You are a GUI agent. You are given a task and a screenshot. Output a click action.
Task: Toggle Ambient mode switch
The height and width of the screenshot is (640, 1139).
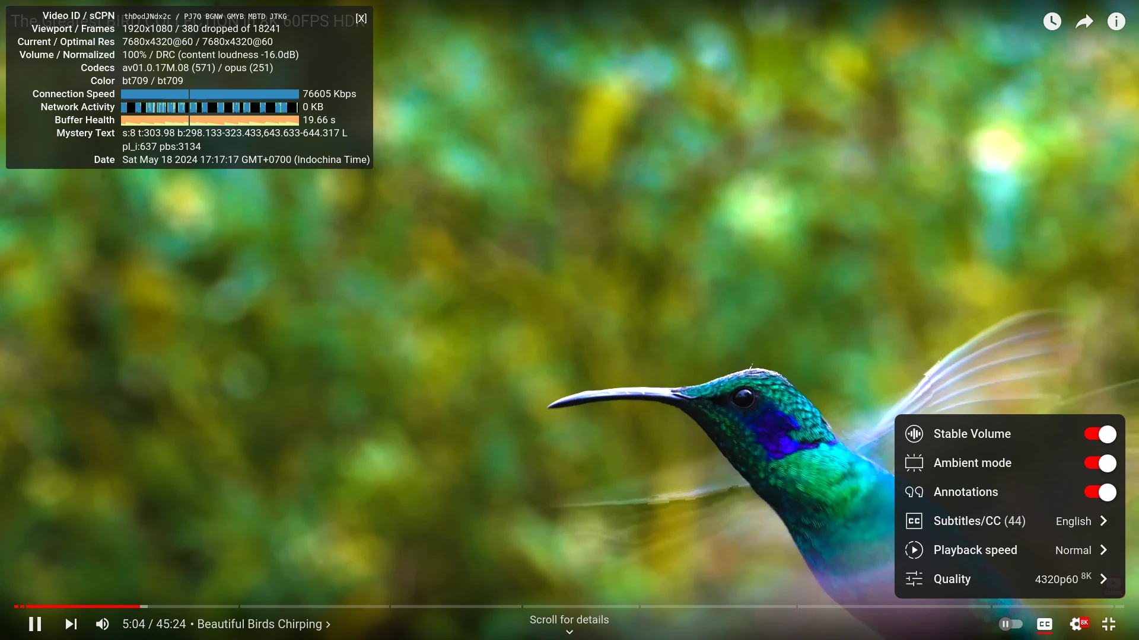pyautogui.click(x=1100, y=463)
